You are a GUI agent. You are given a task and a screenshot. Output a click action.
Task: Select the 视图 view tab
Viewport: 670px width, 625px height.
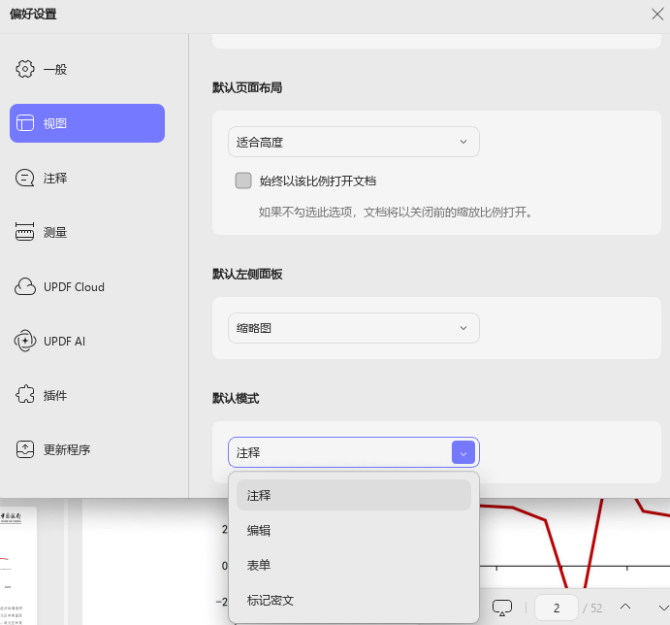86,123
